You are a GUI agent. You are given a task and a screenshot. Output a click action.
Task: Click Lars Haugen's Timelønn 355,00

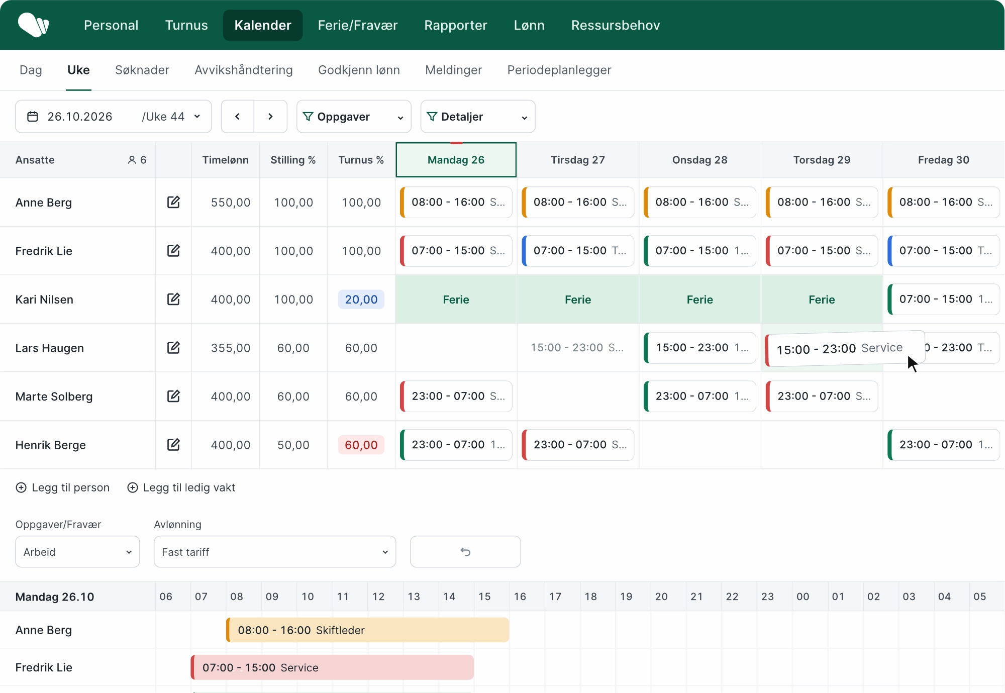pos(231,348)
